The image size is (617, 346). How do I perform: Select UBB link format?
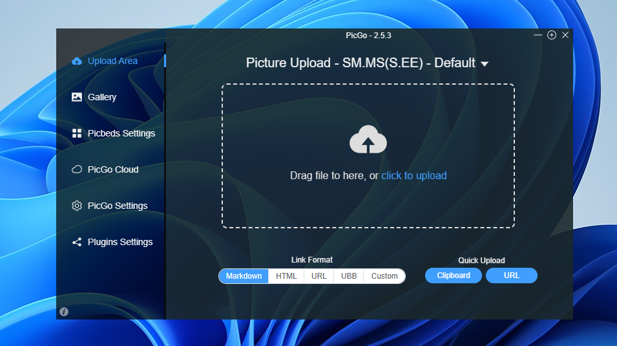349,276
